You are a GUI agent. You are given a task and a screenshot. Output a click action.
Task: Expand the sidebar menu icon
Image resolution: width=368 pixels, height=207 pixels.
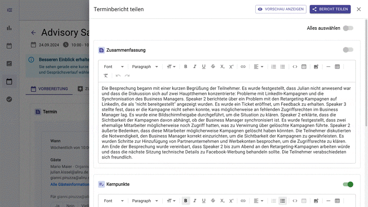pyautogui.click(x=9, y=10)
